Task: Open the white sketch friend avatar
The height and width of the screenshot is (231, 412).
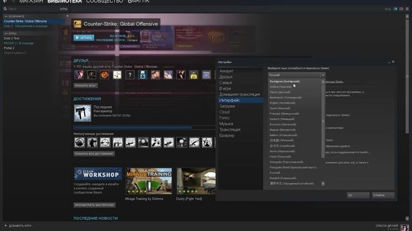Action: pos(117,75)
